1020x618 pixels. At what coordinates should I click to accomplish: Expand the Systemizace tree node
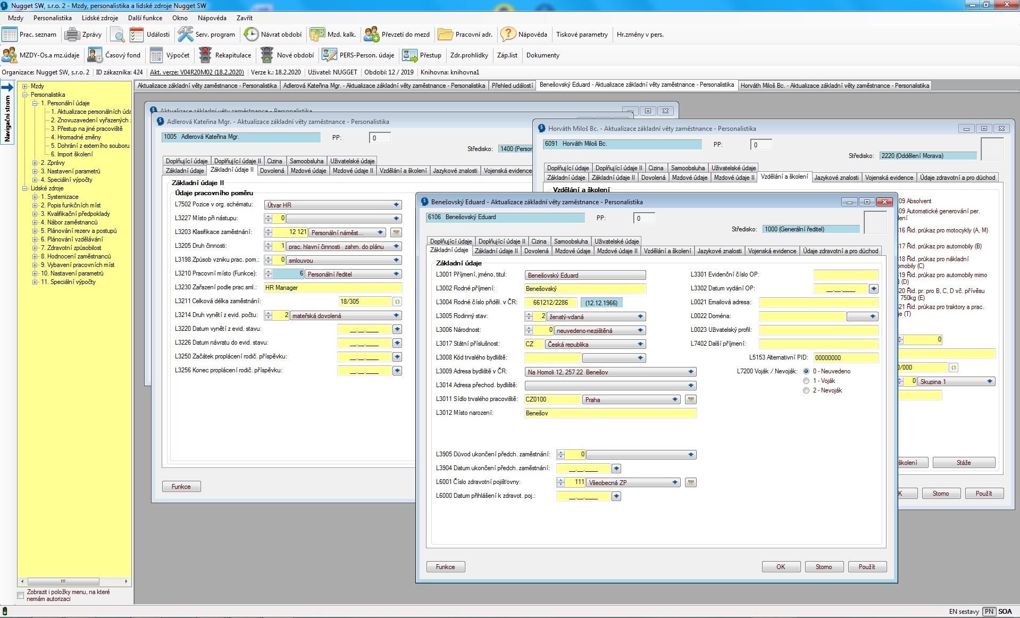point(35,197)
